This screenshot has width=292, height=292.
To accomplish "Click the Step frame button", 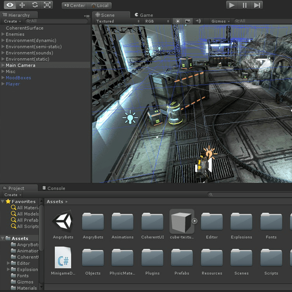I will (x=257, y=5).
